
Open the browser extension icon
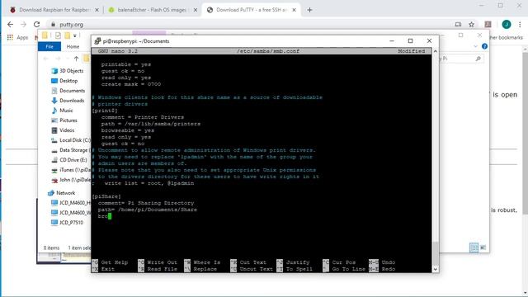(488, 24)
